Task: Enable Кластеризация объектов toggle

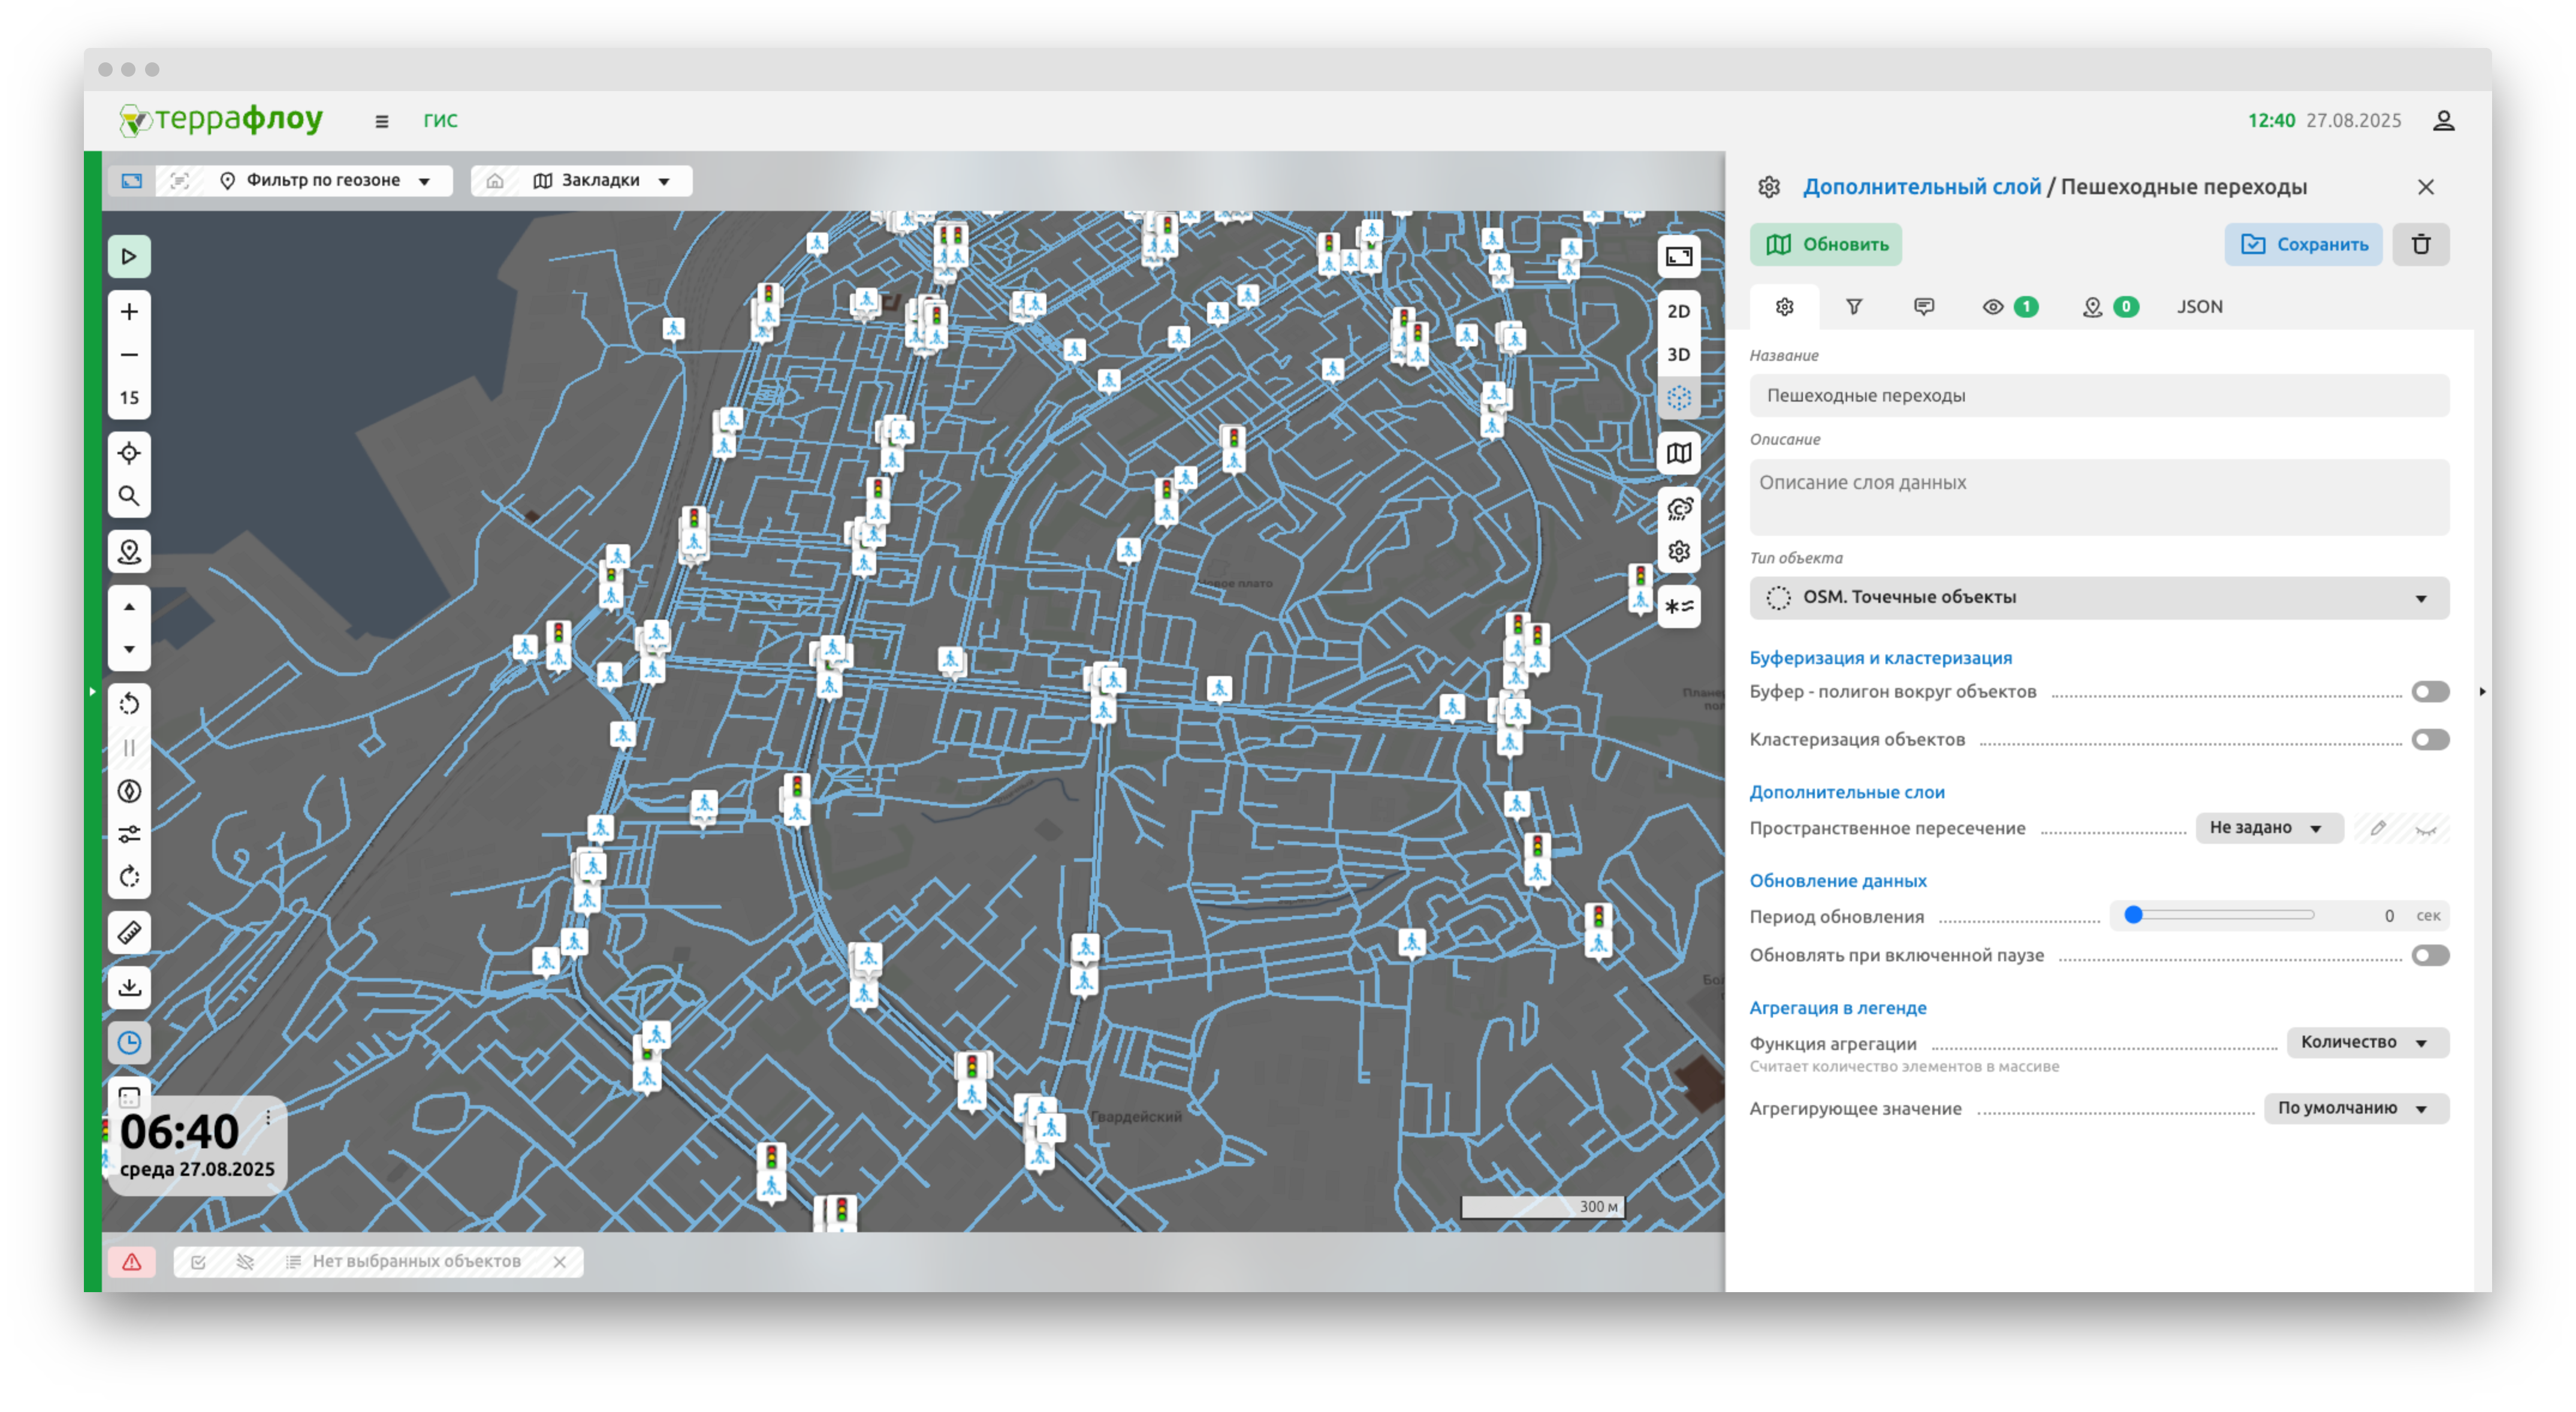Action: pos(2430,740)
